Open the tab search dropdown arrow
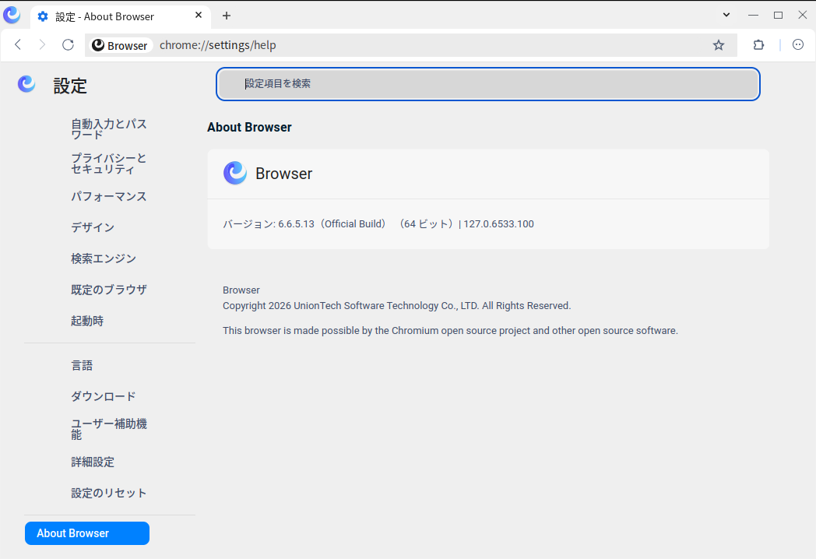This screenshot has height=559, width=816. [726, 15]
